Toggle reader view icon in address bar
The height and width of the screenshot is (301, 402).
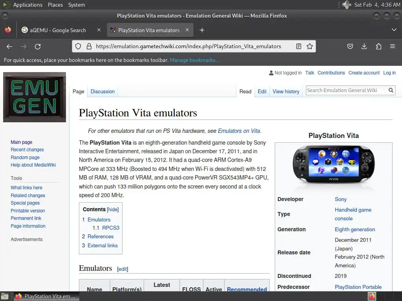299,46
